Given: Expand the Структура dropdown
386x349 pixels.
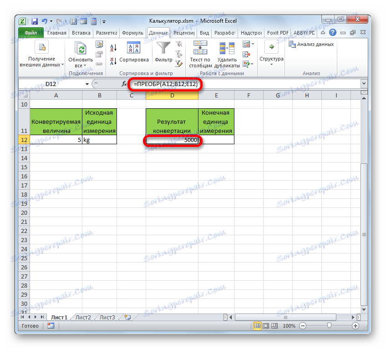Looking at the screenshot, I should pyautogui.click(x=272, y=65).
